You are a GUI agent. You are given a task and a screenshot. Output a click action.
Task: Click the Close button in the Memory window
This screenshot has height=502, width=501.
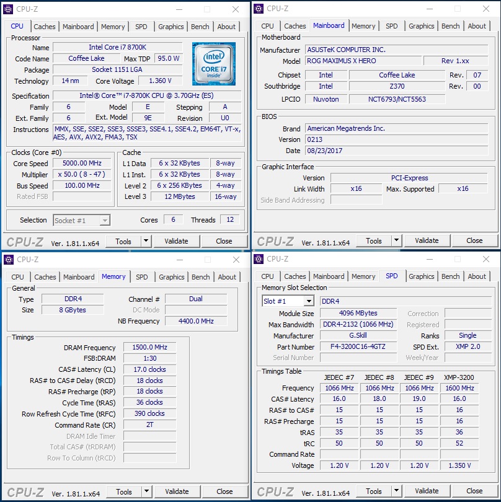[224, 491]
